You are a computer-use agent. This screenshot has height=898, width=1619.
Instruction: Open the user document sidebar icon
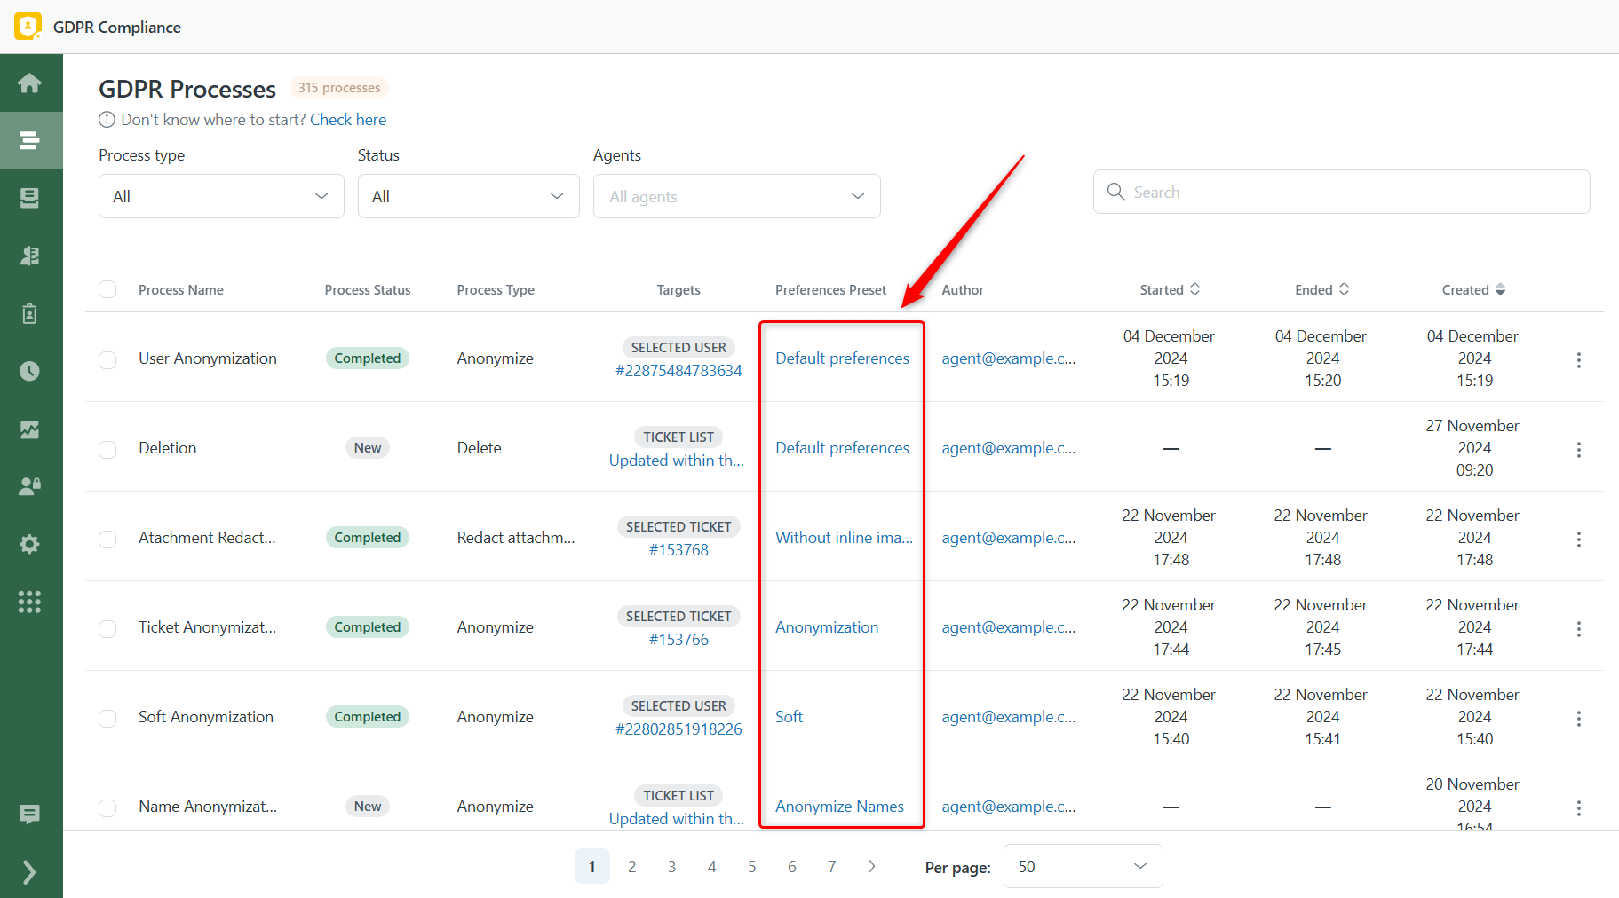pyautogui.click(x=29, y=256)
